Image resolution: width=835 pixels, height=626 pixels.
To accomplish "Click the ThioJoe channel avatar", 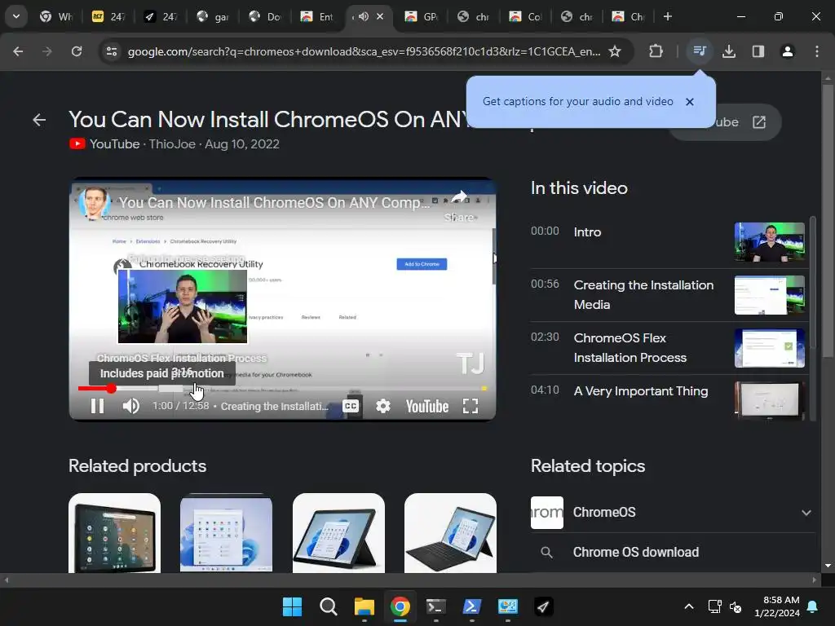I will coord(95,203).
